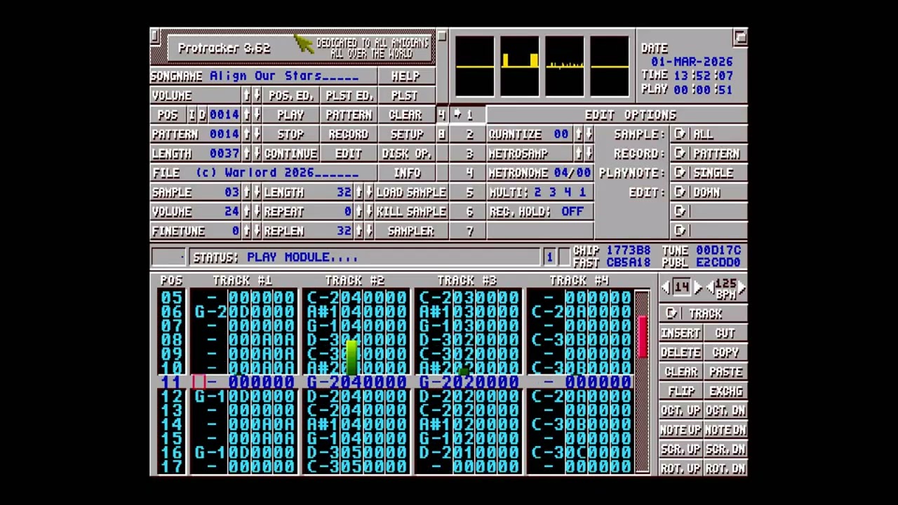Click the PLAY button
This screenshot has width=898, height=505.
pyautogui.click(x=290, y=114)
